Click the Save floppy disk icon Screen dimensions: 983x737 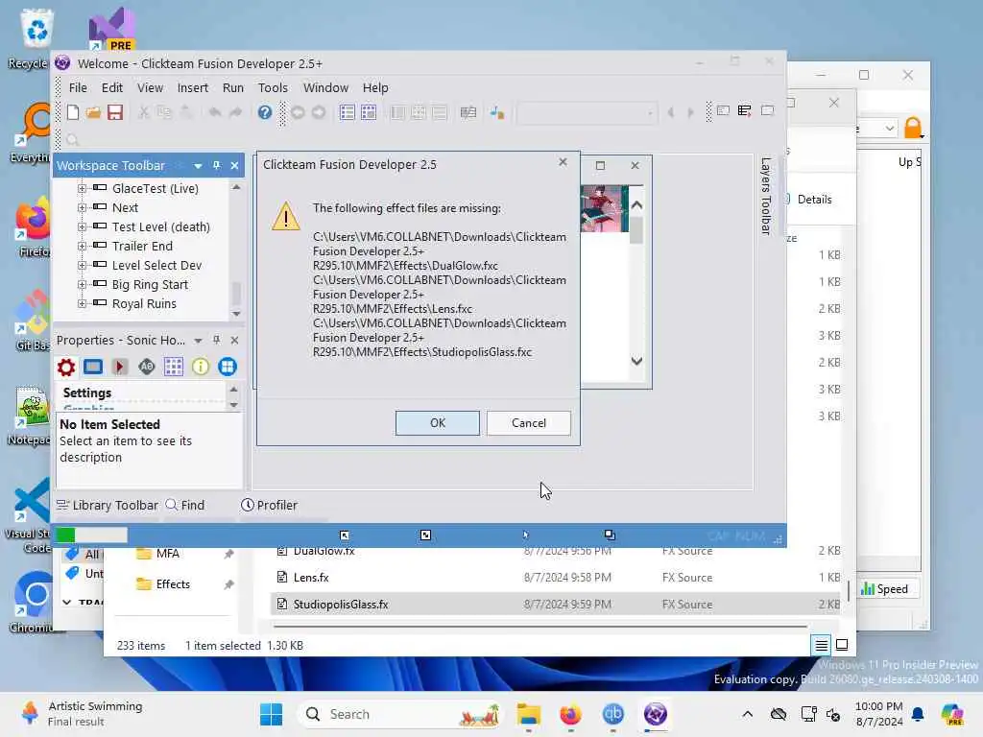tap(115, 112)
